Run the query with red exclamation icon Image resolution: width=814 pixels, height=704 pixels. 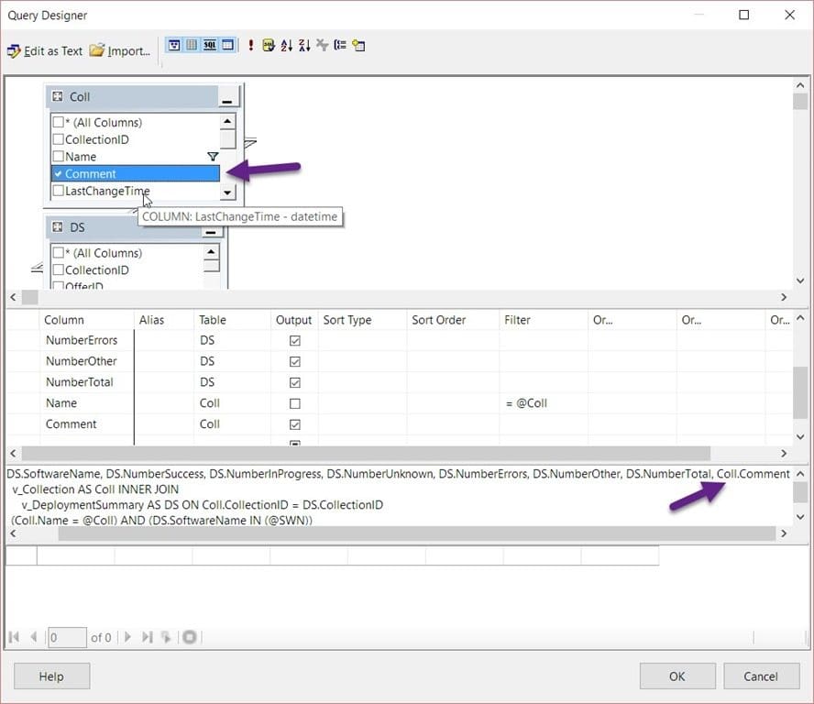click(x=251, y=45)
